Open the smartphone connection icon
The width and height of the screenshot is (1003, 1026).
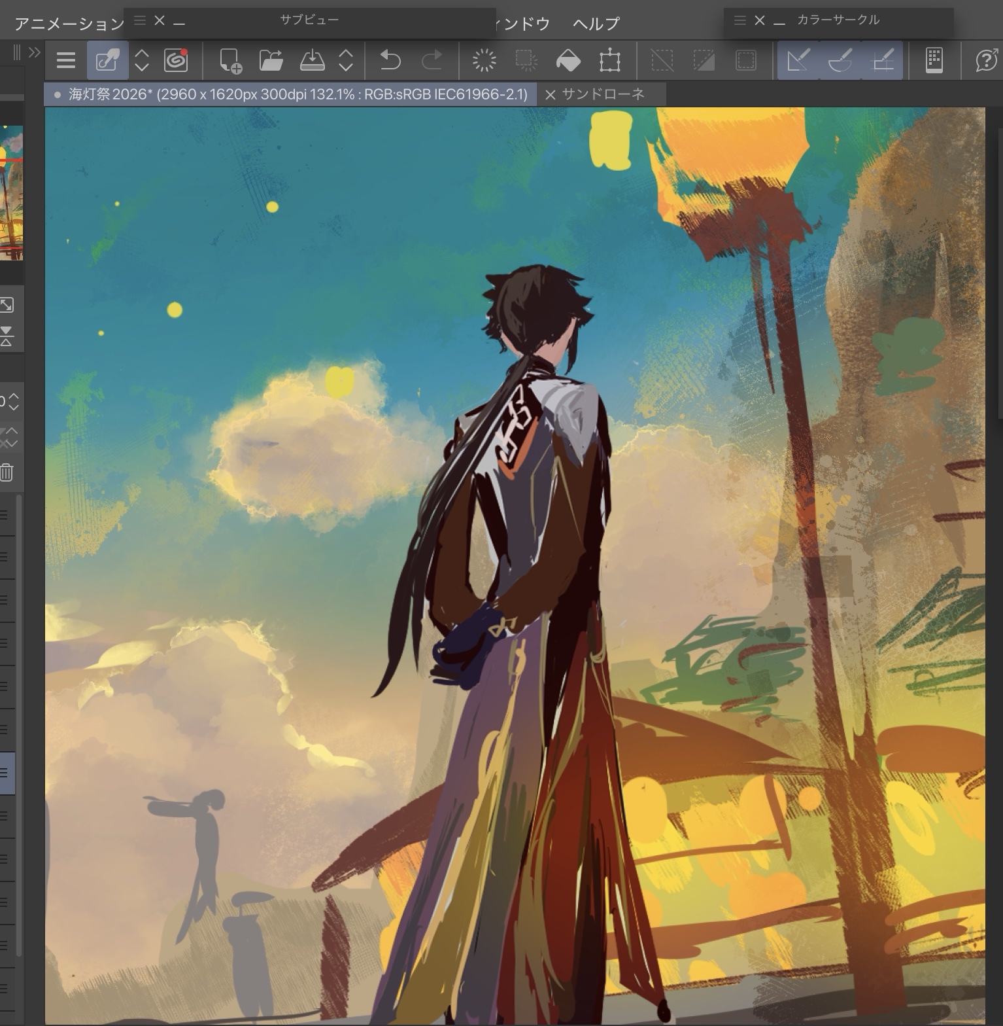click(x=934, y=61)
